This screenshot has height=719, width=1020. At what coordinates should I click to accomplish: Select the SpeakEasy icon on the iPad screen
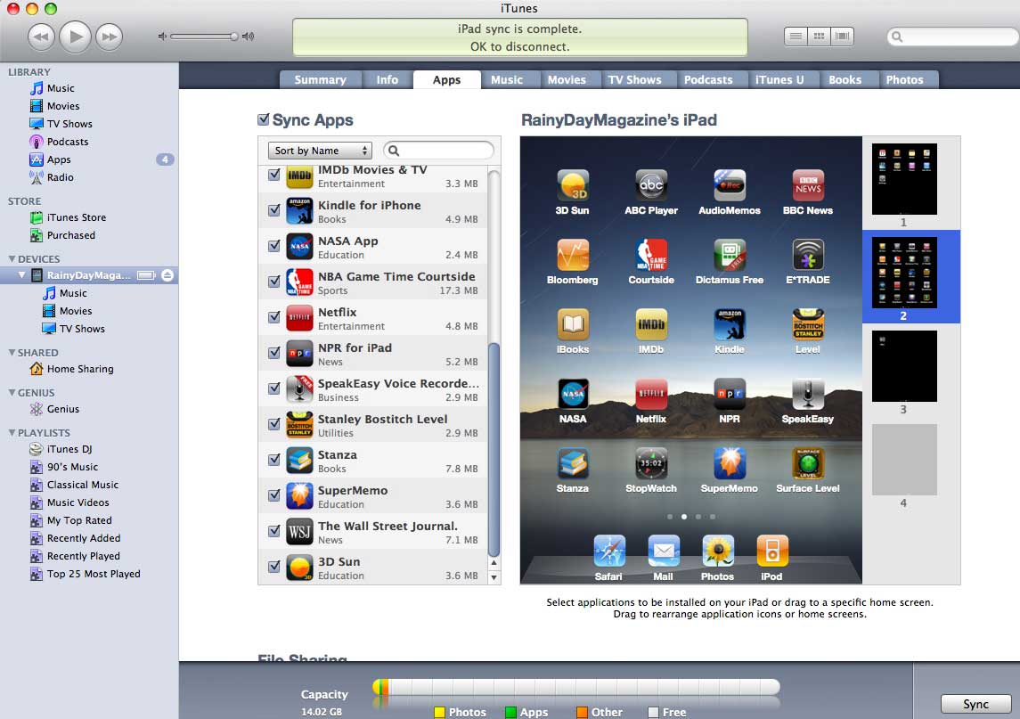(808, 395)
